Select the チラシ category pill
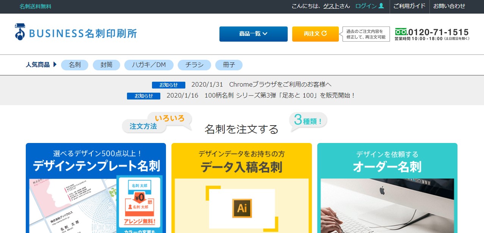The height and width of the screenshot is (233, 484). click(x=194, y=65)
